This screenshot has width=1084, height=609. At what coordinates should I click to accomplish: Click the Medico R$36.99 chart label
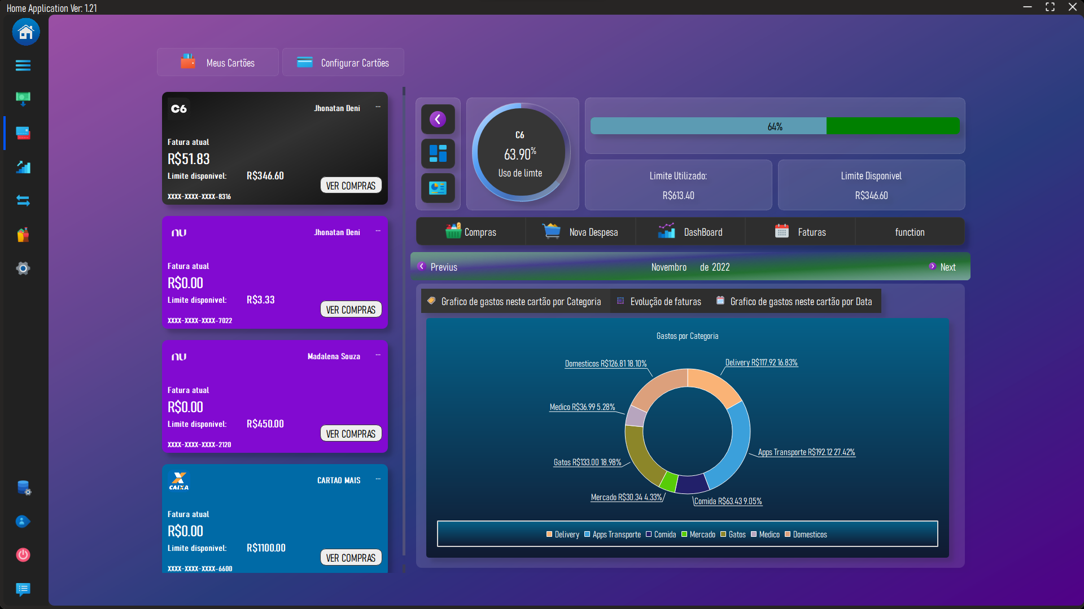pos(582,407)
